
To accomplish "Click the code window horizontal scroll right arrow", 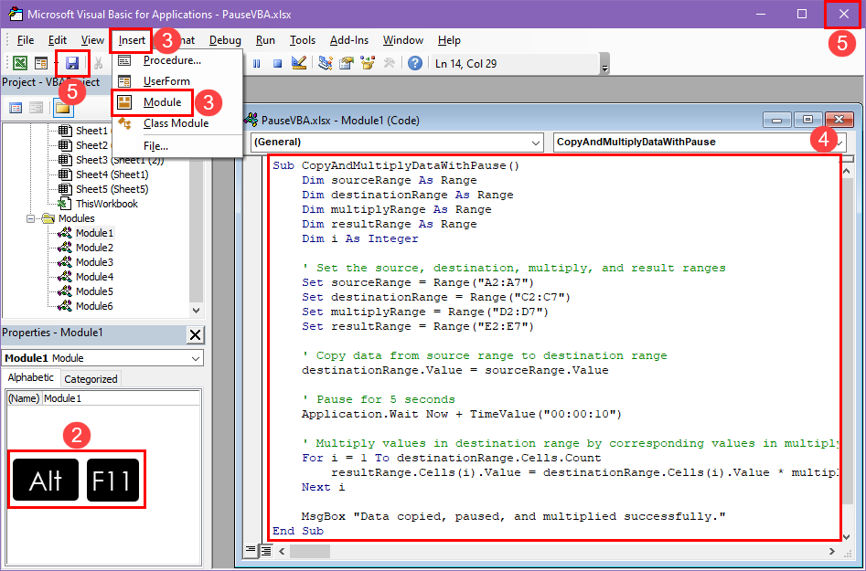I will click(832, 551).
